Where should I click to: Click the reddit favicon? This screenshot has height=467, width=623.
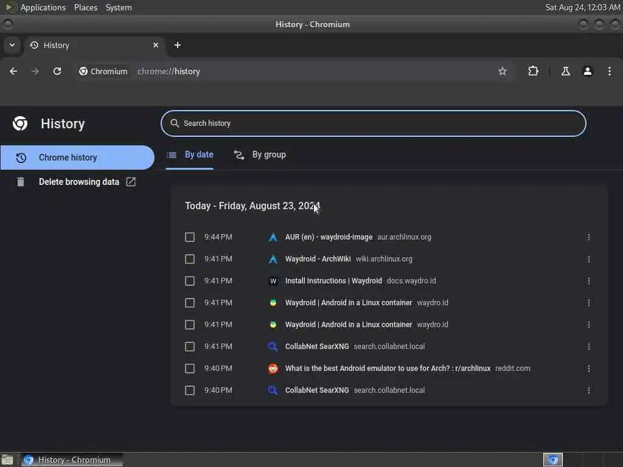coord(273,368)
